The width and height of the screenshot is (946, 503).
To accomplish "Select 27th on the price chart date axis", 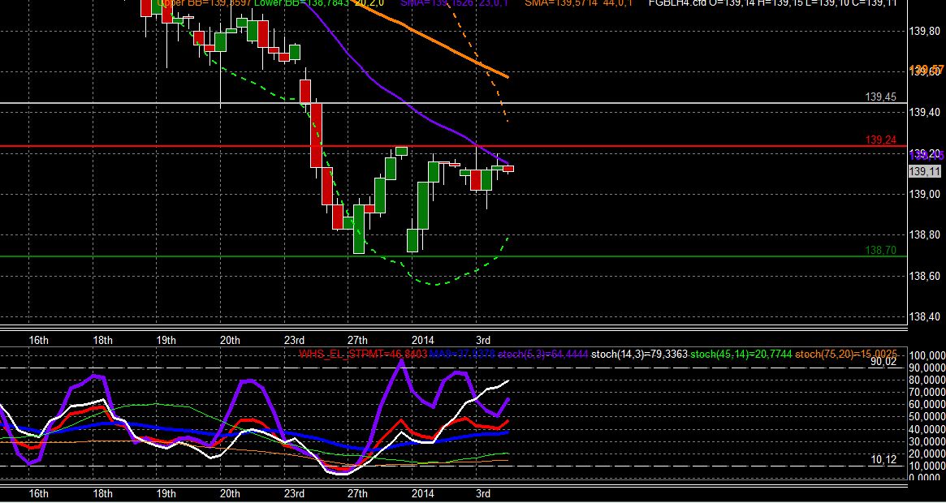I will [x=357, y=340].
